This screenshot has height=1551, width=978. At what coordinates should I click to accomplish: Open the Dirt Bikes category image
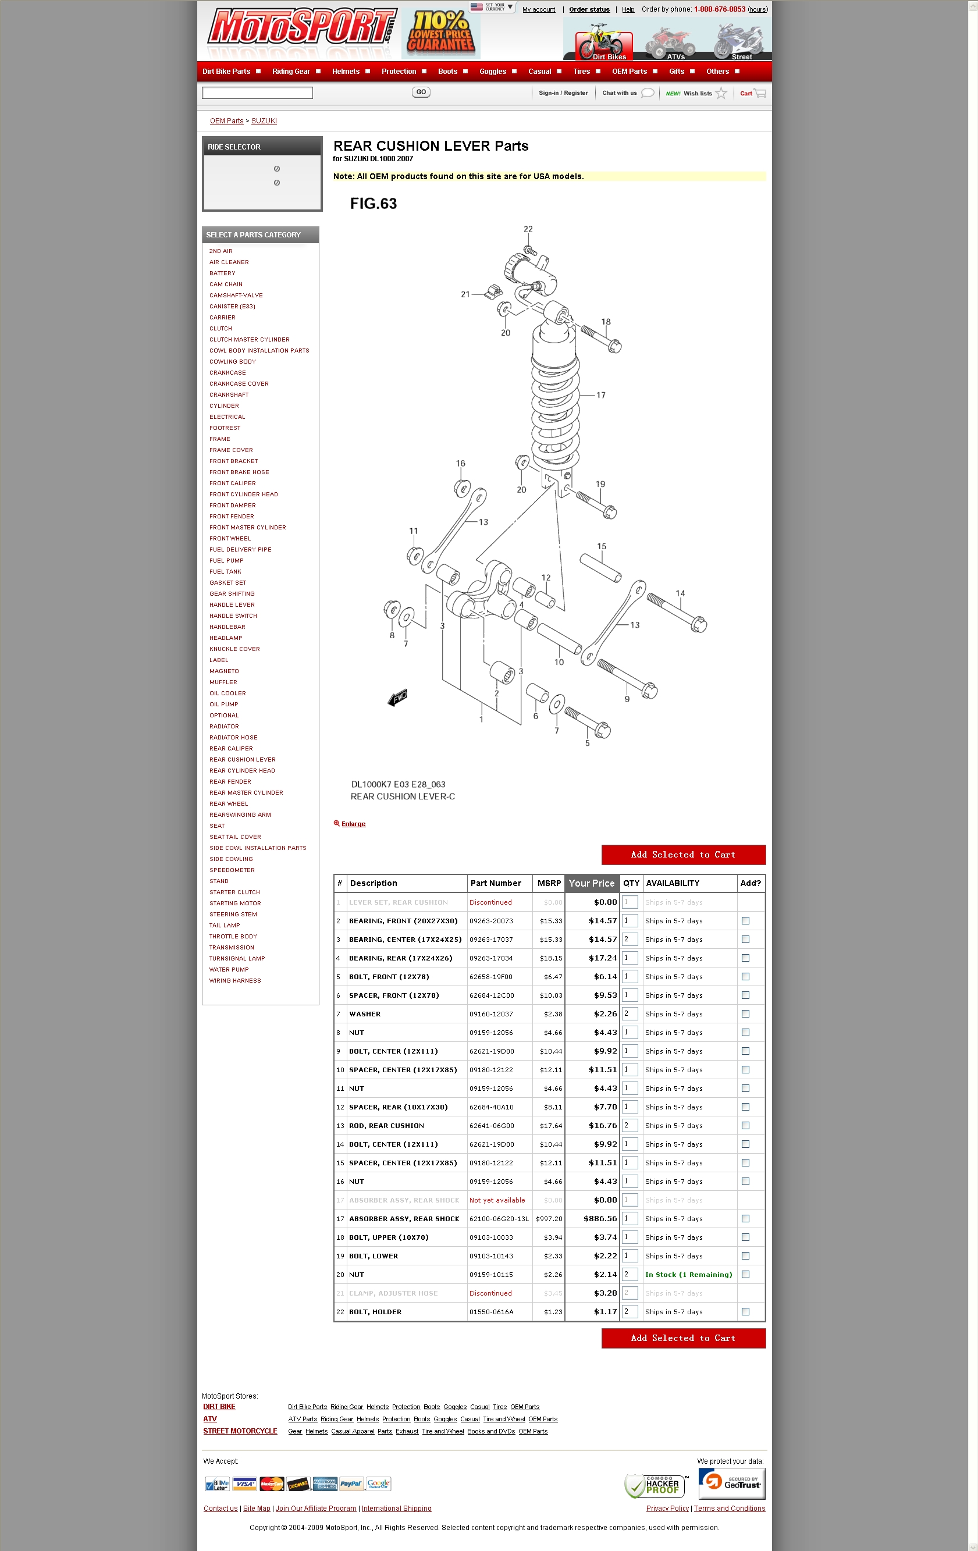(605, 41)
